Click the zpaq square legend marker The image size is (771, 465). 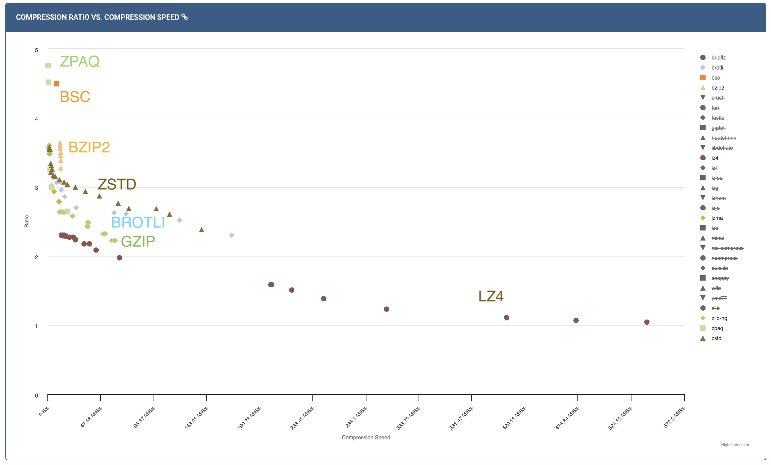tap(703, 328)
